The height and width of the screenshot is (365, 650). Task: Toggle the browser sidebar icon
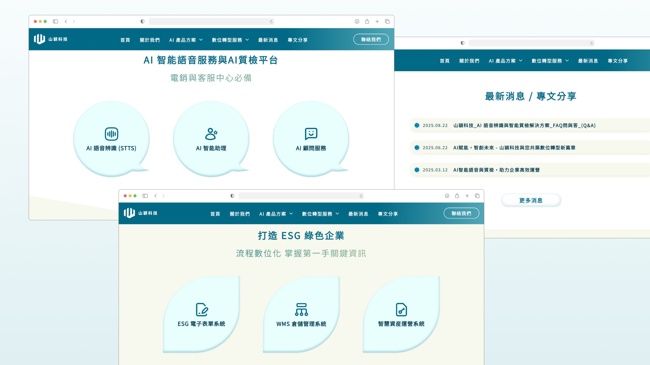(x=56, y=22)
